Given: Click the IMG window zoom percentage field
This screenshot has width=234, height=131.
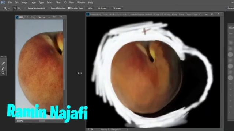Looking at the screenshot, I should 20,121.
